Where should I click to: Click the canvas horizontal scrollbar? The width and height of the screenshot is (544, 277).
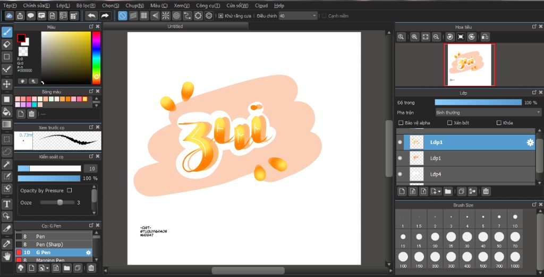248,270
